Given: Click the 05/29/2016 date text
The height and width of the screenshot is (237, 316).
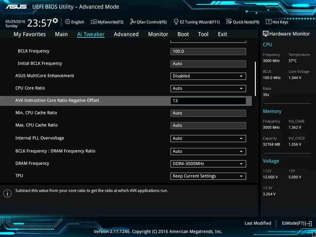Looking at the screenshot, I should pyautogui.click(x=15, y=21).
